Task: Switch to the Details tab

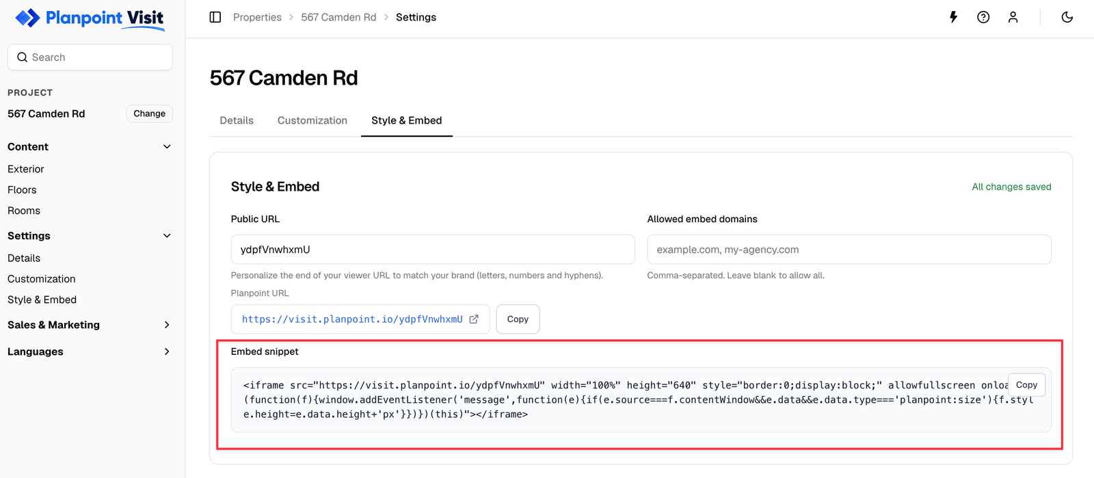Action: [x=237, y=120]
